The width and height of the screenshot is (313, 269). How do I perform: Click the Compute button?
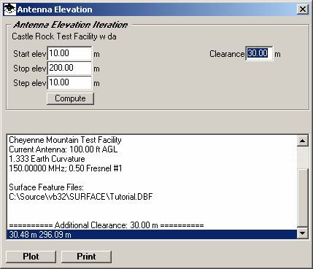[x=70, y=98]
